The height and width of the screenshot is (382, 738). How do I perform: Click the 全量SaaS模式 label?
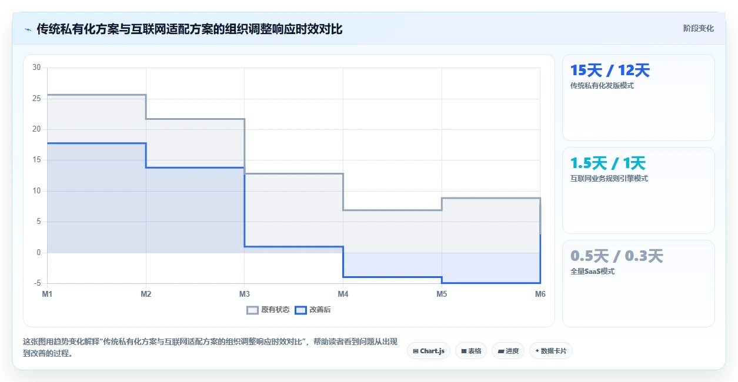tap(592, 272)
